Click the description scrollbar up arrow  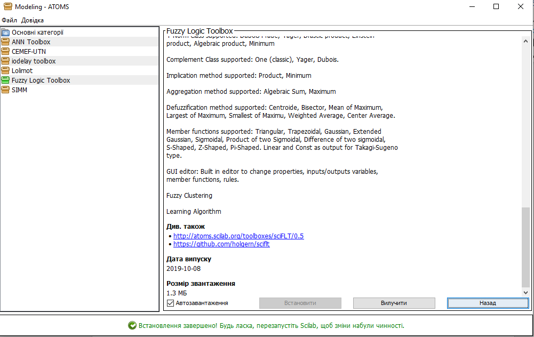(x=525, y=41)
